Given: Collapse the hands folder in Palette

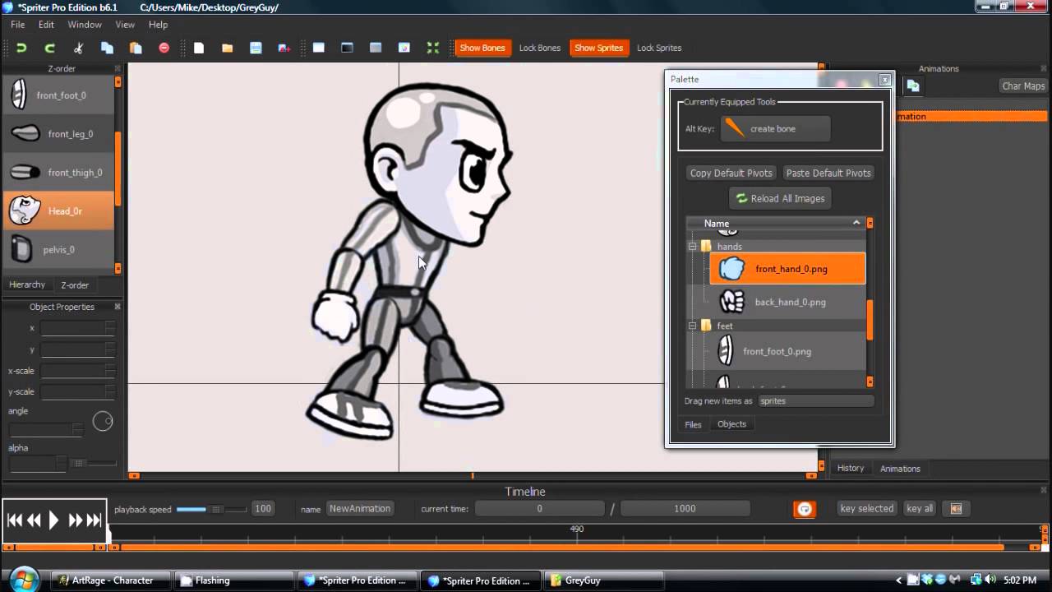Looking at the screenshot, I should (692, 247).
